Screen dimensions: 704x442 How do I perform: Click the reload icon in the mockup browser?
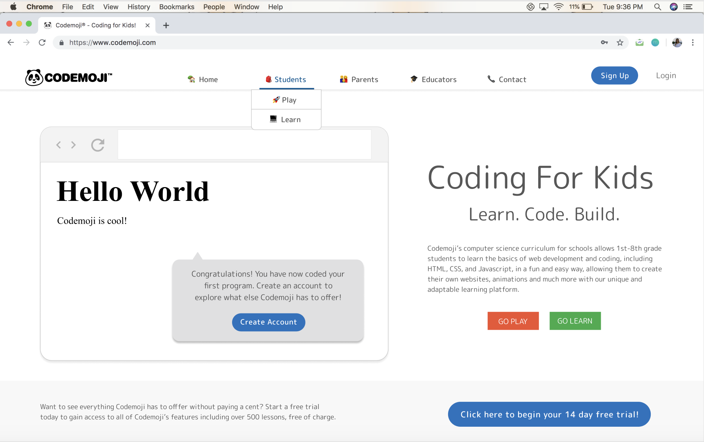(x=97, y=145)
